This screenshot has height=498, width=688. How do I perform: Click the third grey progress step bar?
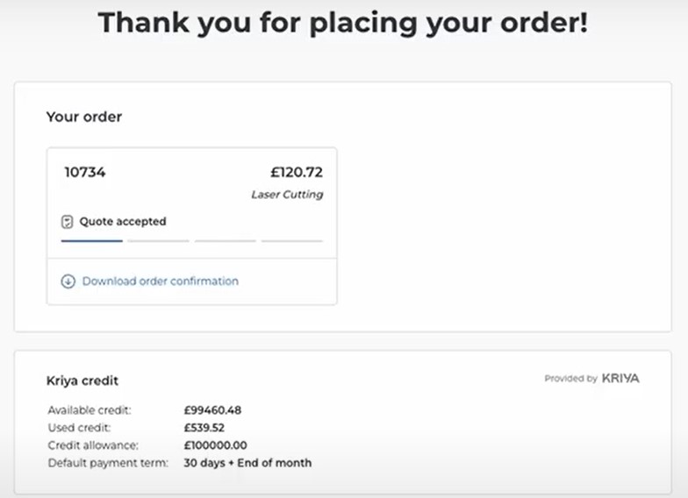(x=225, y=240)
